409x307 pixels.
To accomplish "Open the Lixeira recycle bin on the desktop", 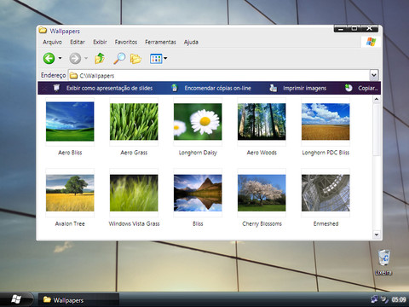I will tap(384, 262).
